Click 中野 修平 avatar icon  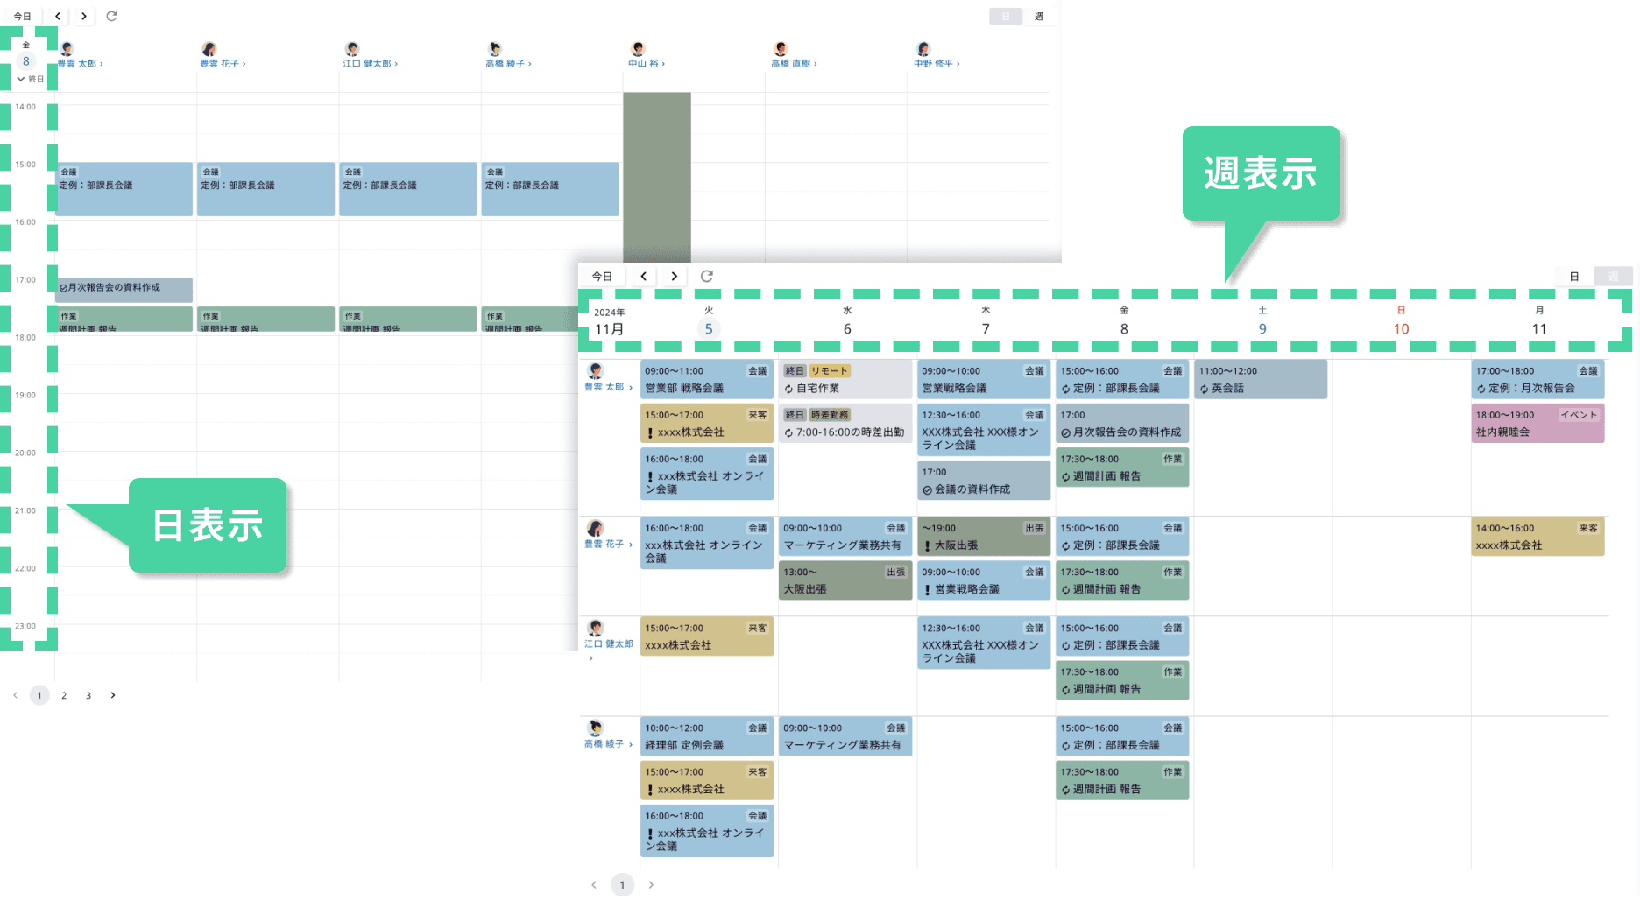coord(923,49)
